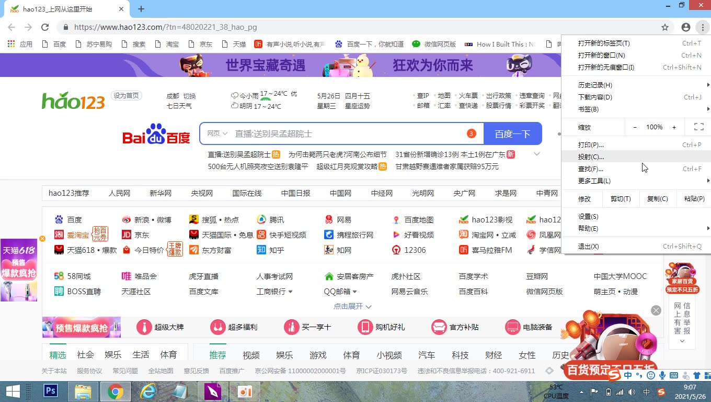Expand 帮助 submenu in Chrome menu

click(x=636, y=228)
